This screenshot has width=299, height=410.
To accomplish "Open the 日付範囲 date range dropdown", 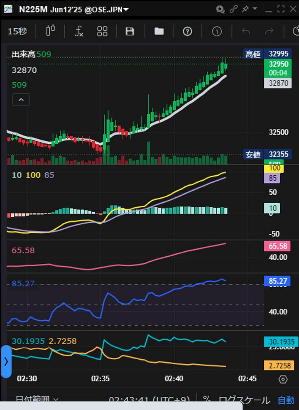I will [37, 400].
